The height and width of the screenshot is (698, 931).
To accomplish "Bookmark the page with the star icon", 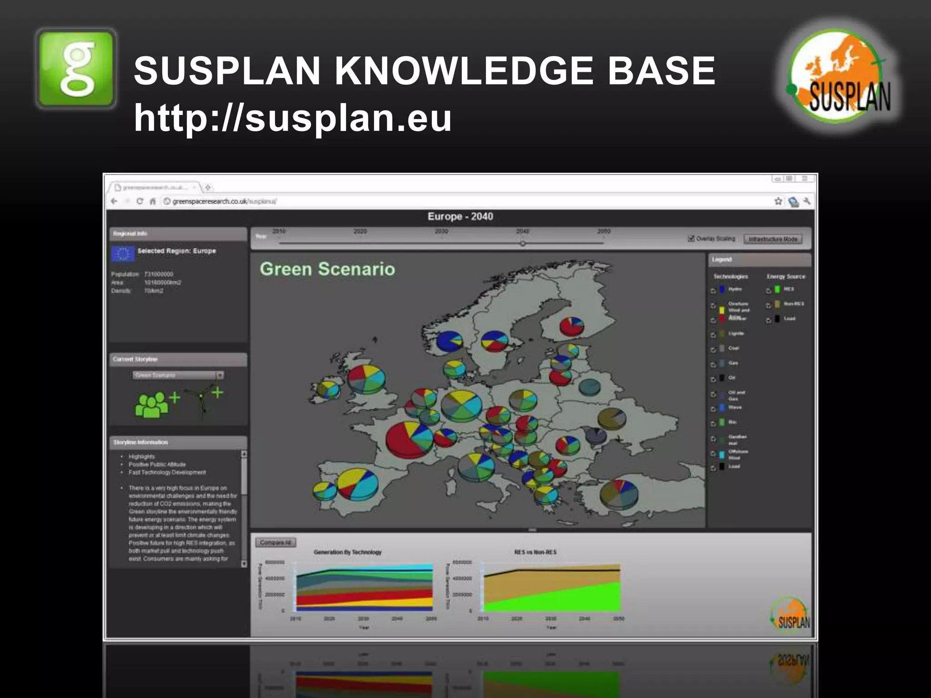I will 778,201.
